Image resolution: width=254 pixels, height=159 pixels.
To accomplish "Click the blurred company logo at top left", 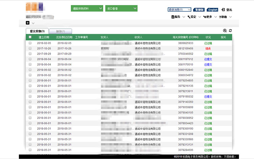I will click(x=34, y=7).
